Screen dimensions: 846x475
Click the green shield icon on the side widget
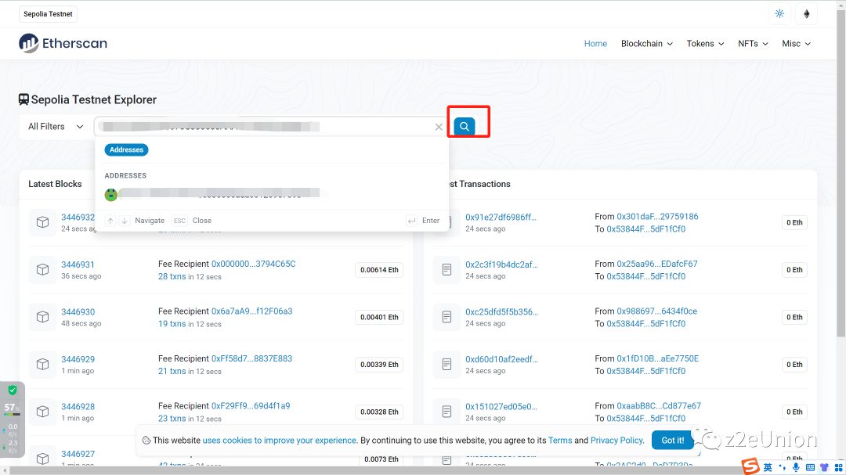pos(13,390)
